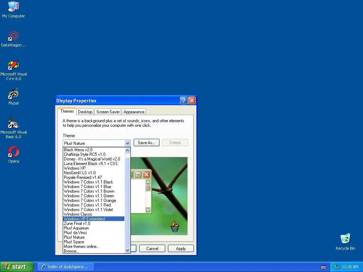
Task: Choose Luna Element Black v5.1 + CSS
Action: (94, 164)
